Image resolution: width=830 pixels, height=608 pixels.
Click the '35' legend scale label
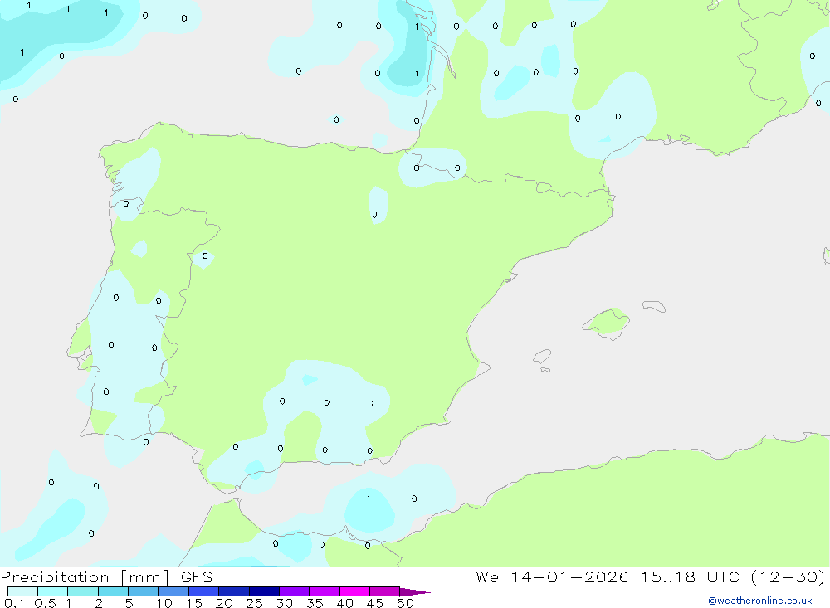tap(315, 603)
